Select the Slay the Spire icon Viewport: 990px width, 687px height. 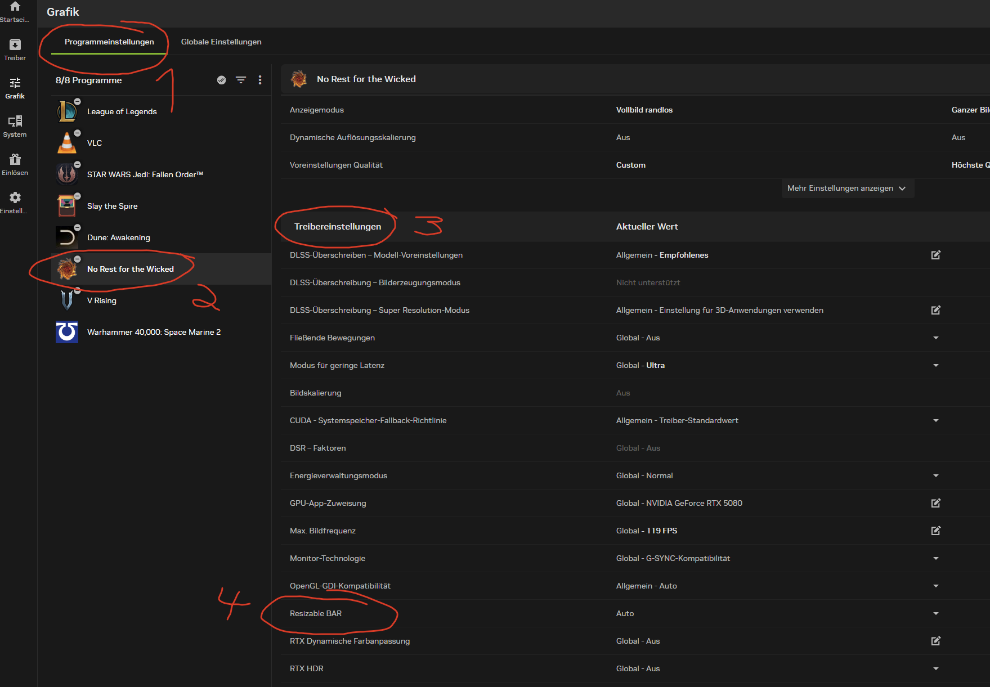point(67,205)
